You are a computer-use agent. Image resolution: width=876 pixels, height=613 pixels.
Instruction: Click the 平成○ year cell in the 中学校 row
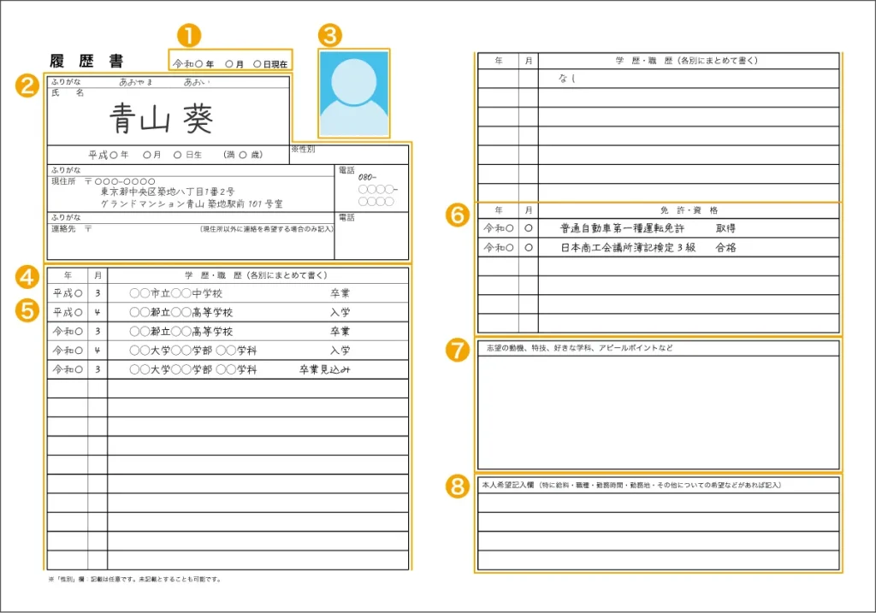point(68,293)
